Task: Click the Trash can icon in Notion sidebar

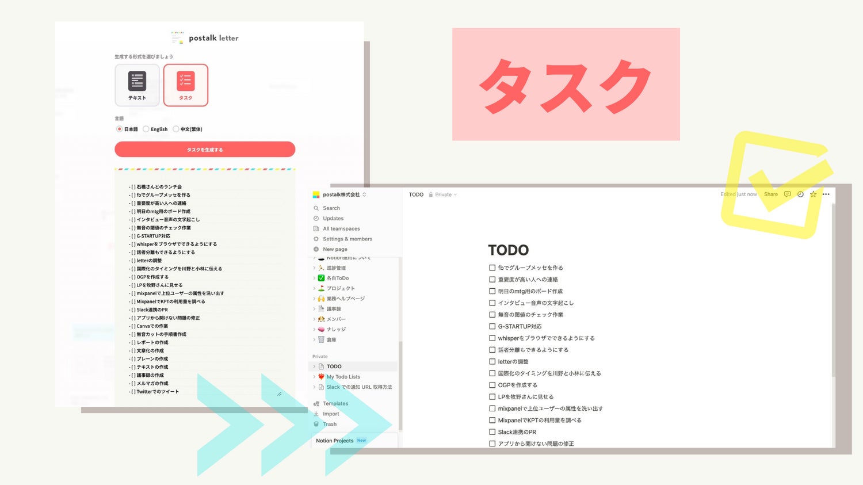Action: (316, 425)
